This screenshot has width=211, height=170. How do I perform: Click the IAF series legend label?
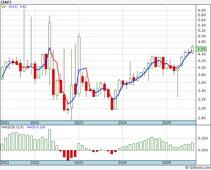4,7
